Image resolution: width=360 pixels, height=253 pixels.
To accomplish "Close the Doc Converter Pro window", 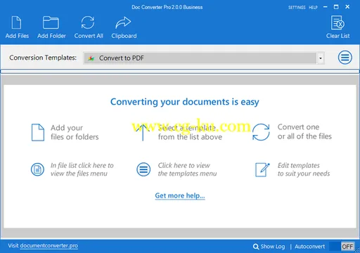I will point(347,7).
